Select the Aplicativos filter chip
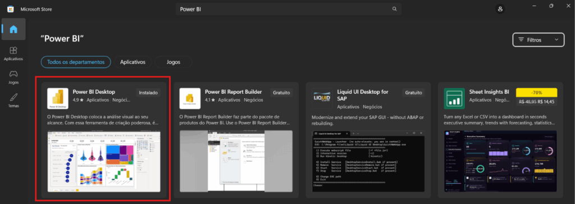575x204 pixels. click(x=133, y=62)
